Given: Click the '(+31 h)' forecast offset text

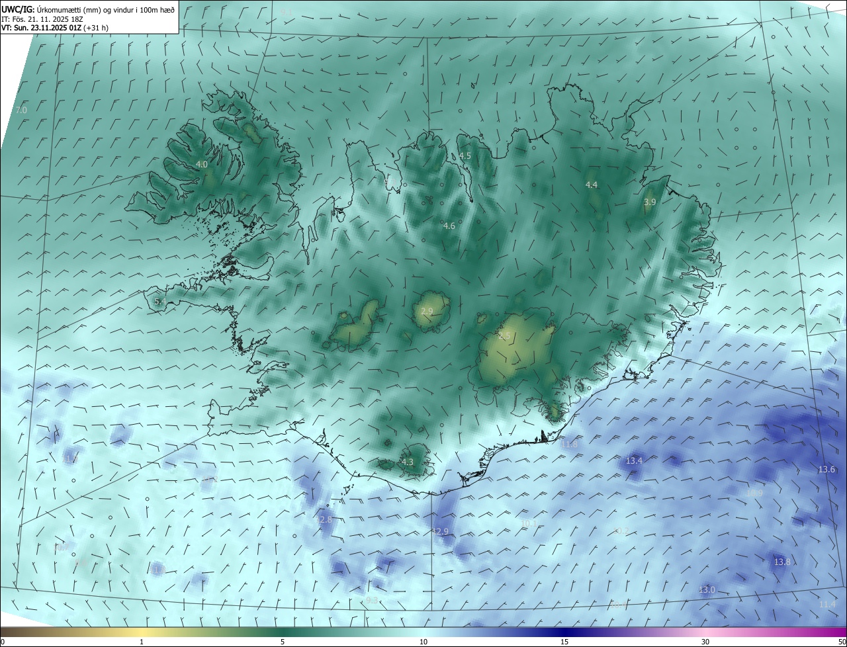Looking at the screenshot, I should (x=97, y=28).
